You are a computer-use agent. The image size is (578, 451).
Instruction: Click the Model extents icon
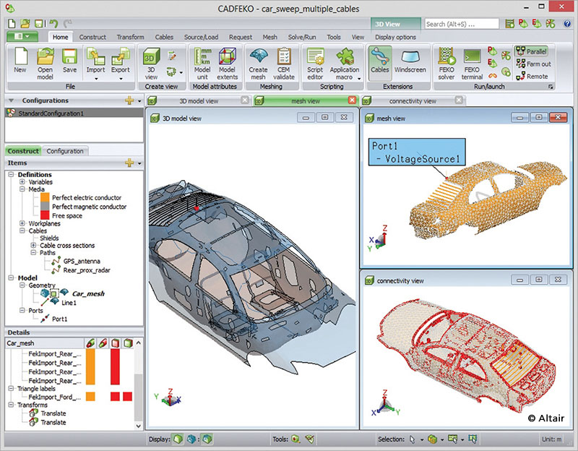pos(227,57)
